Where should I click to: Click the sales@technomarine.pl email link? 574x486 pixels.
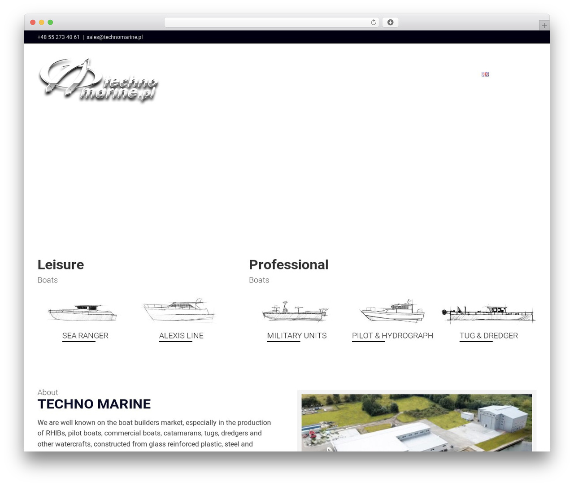(114, 37)
